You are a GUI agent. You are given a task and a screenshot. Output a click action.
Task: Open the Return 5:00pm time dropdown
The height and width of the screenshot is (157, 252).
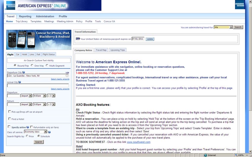39,104
